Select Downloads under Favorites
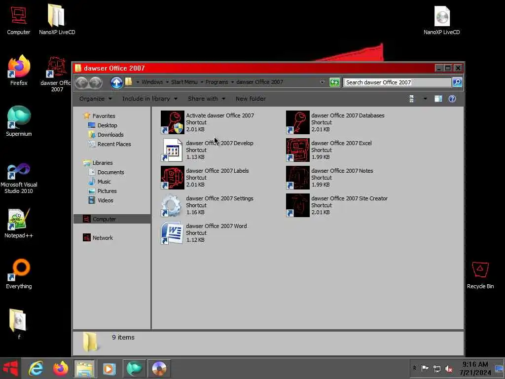505x379 pixels. pos(110,135)
